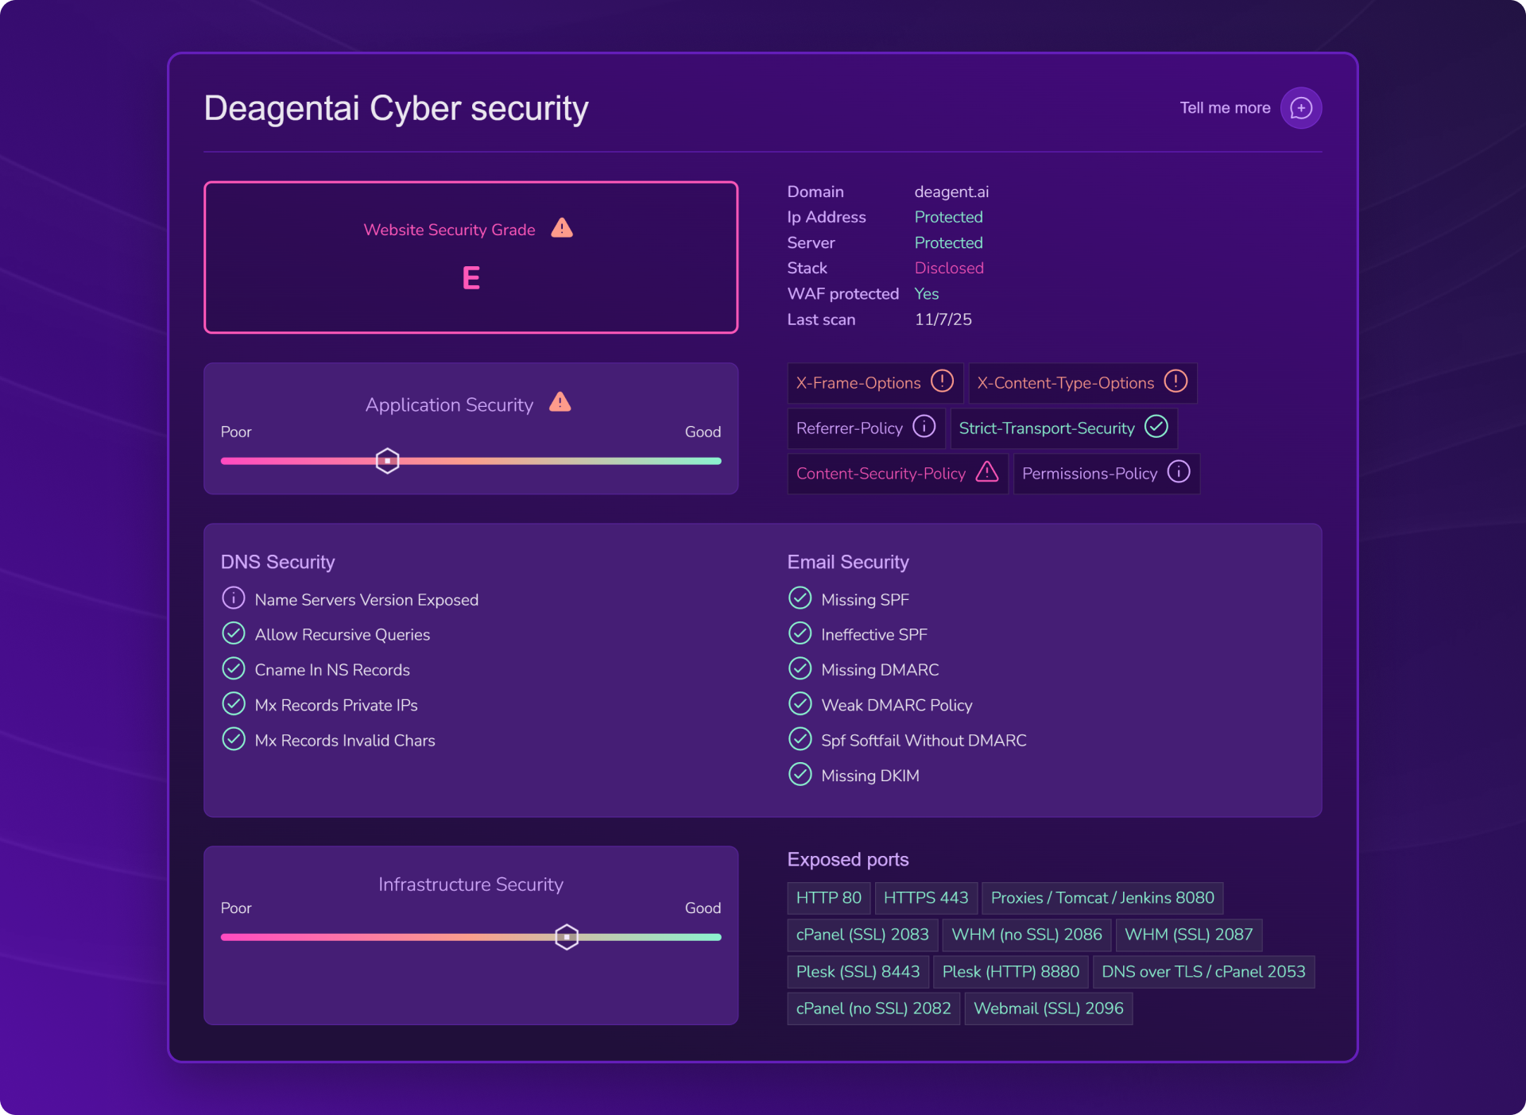
Task: Click info icon for Name Servers Version Exposed
Action: 233,598
